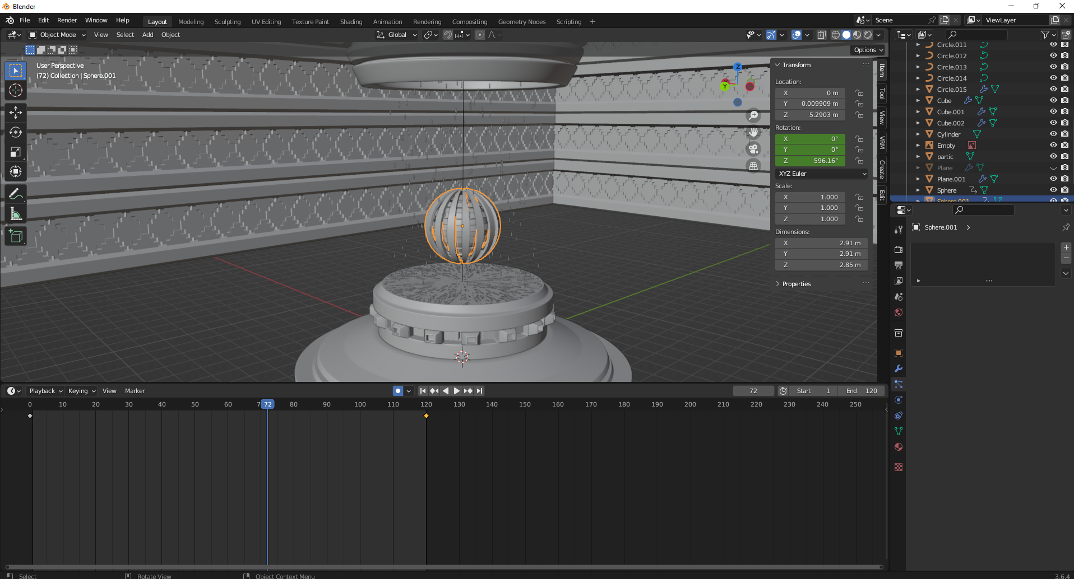The width and height of the screenshot is (1074, 579).
Task: Open the Object Mode dropdown
Action: click(57, 35)
